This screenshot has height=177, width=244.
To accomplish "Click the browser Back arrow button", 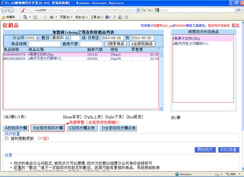I will click(x=5, y=10).
